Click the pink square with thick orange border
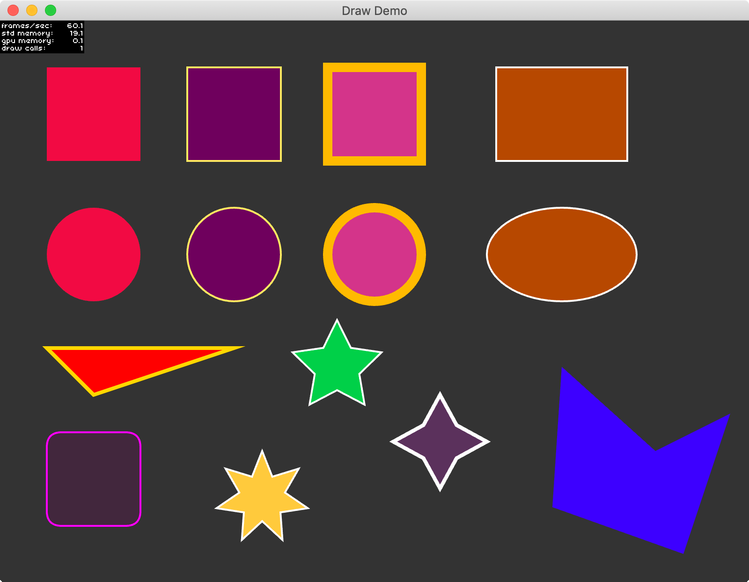749x582 pixels. [x=374, y=114]
